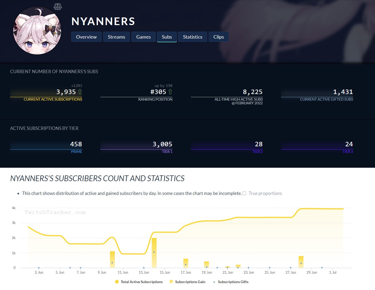Click the +1203 change indicator text
The image size is (375, 290).
point(77,86)
